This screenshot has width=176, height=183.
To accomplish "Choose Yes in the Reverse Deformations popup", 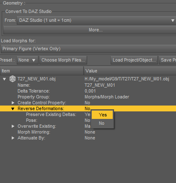I will (x=102, y=115).
